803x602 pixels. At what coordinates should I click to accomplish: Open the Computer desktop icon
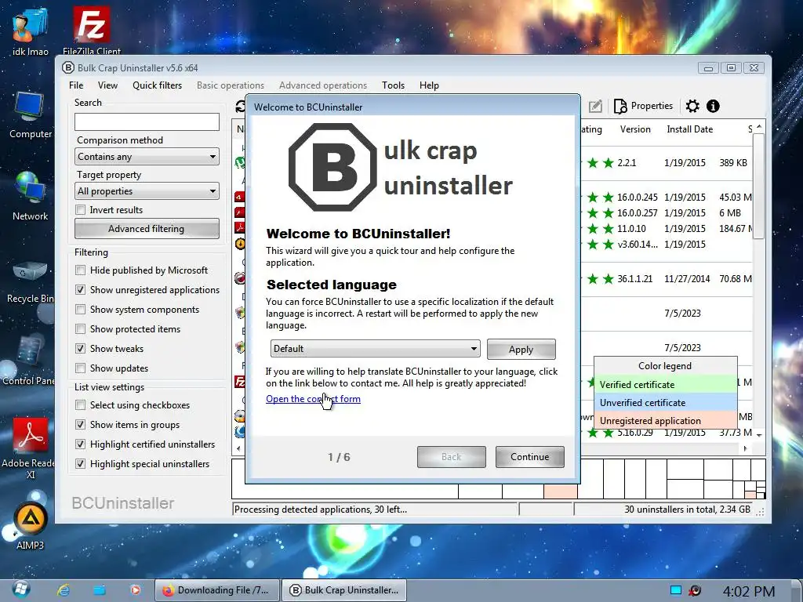[31, 114]
